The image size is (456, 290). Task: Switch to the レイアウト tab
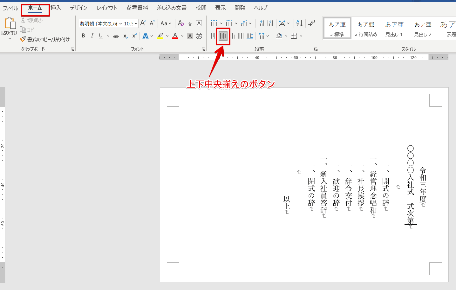click(107, 8)
